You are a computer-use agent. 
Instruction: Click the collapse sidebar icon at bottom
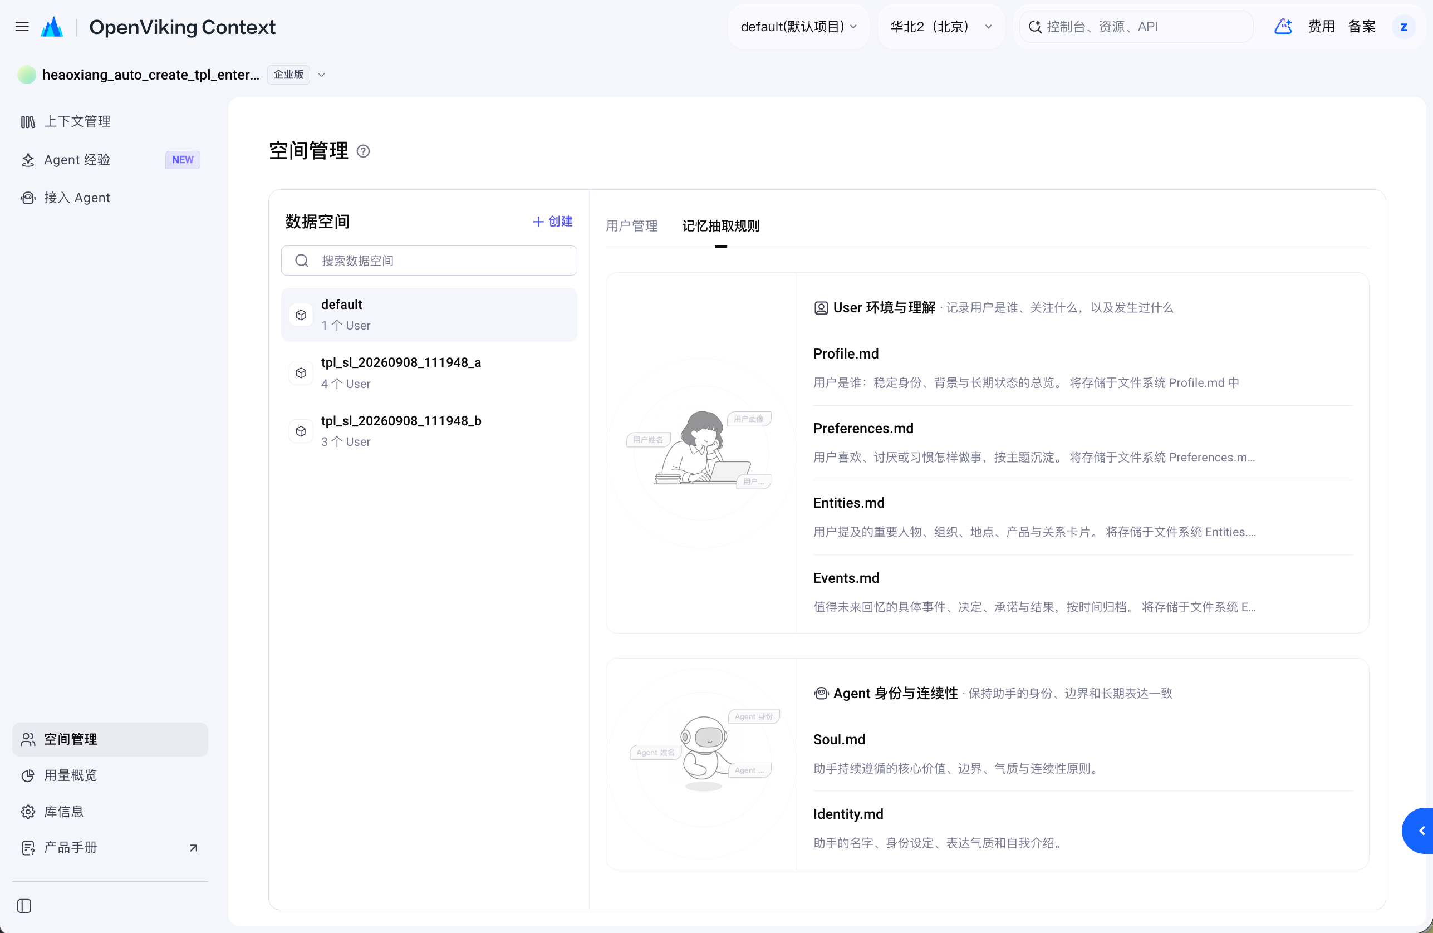point(24,906)
